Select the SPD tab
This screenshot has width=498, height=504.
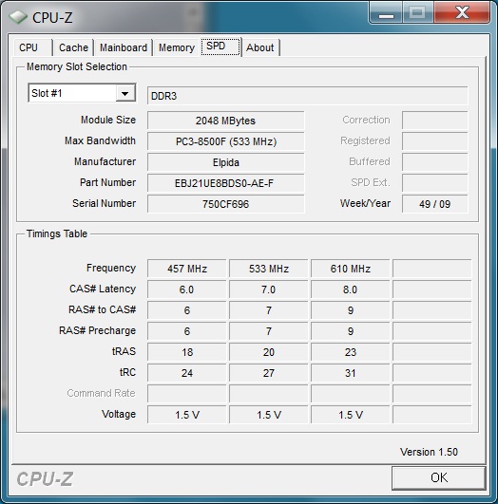[220, 47]
